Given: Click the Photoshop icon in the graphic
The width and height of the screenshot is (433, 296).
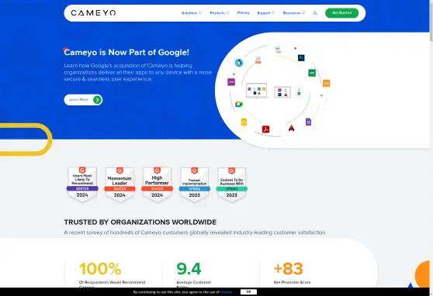Looking at the screenshot, I should click(x=301, y=58).
